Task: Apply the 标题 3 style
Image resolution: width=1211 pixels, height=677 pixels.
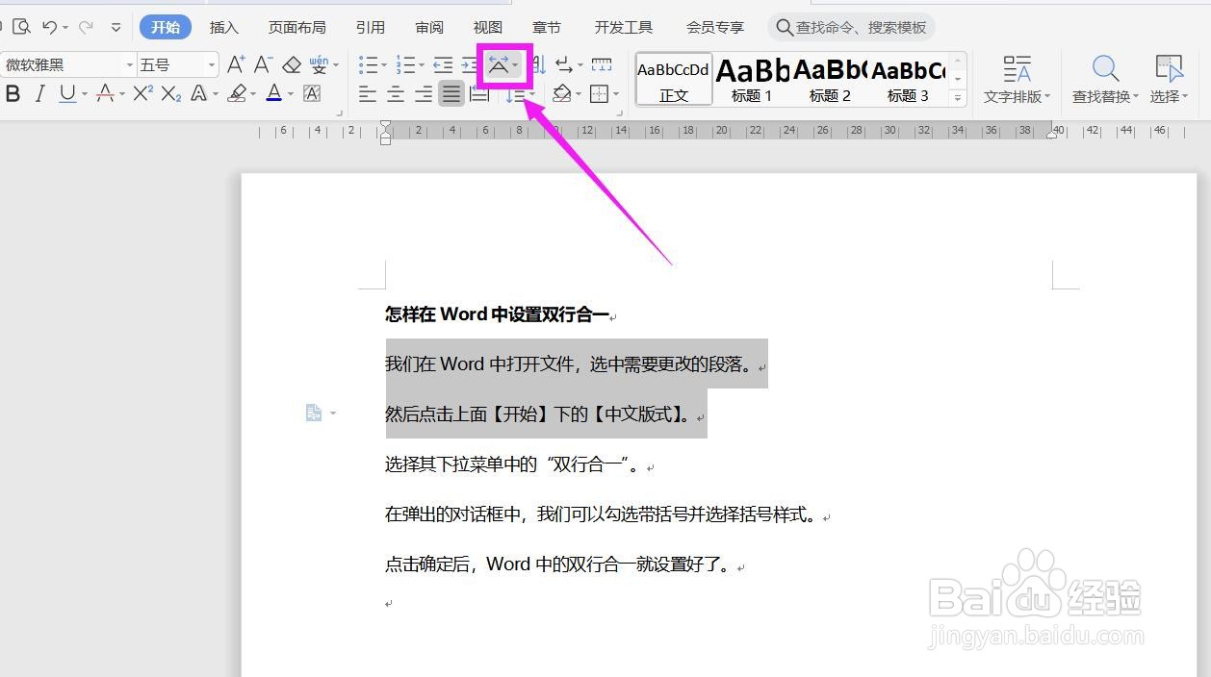Action: pos(908,79)
